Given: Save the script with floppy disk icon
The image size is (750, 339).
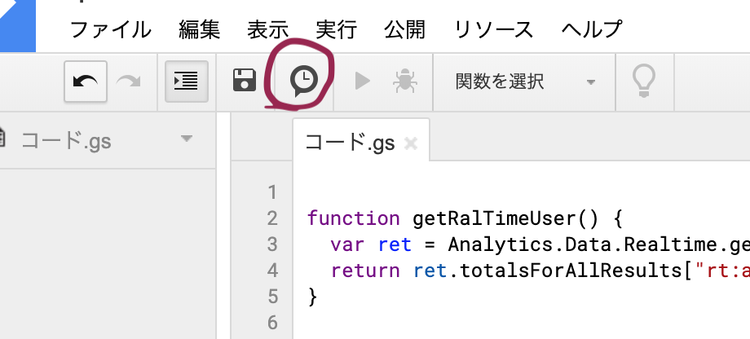Looking at the screenshot, I should tap(245, 81).
